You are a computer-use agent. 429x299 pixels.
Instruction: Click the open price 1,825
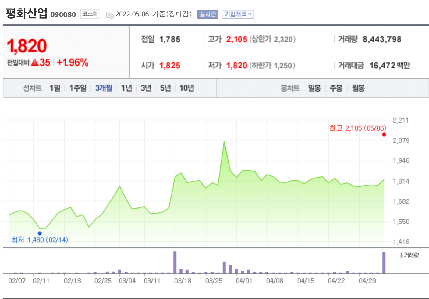pyautogui.click(x=170, y=66)
